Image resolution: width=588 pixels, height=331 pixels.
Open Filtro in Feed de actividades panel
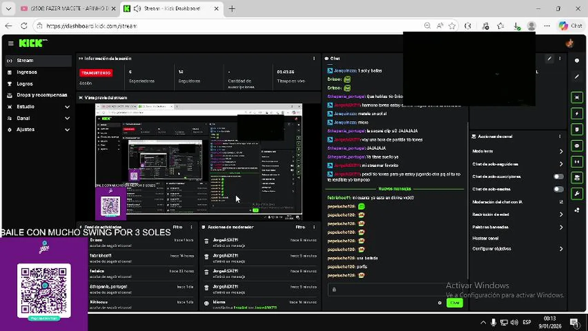click(178, 227)
